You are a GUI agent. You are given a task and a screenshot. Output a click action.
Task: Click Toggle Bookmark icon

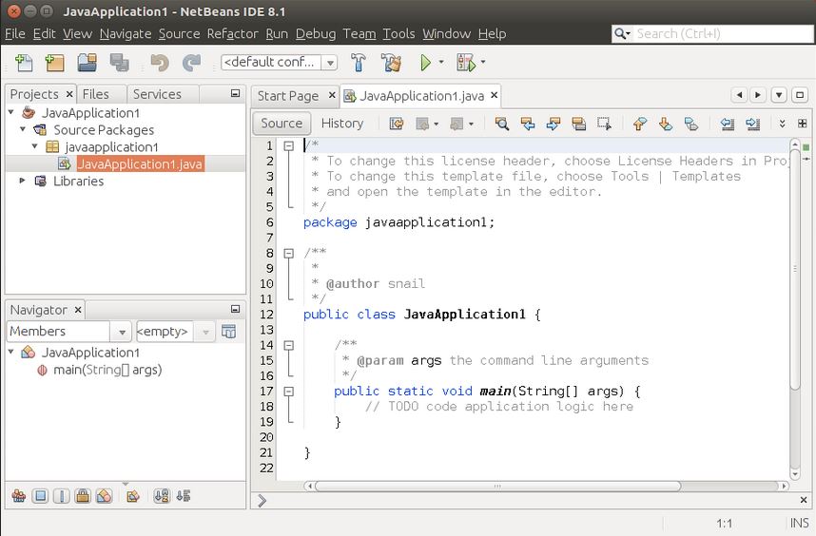[691, 124]
